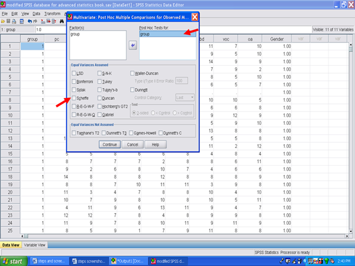Close the Post Hoc dialog with red X
This screenshot has height=266, width=355.
pos(195,17)
